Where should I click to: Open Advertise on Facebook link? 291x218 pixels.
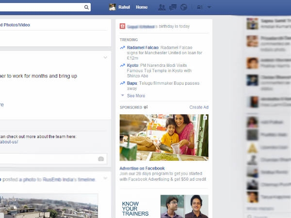point(142,168)
